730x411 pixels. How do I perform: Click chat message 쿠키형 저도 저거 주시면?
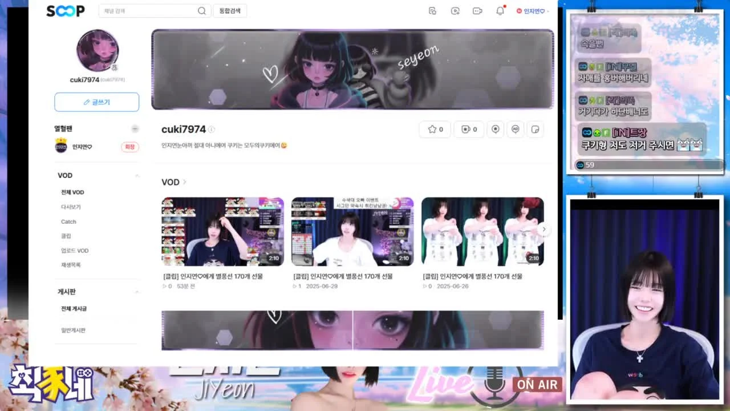pyautogui.click(x=642, y=139)
